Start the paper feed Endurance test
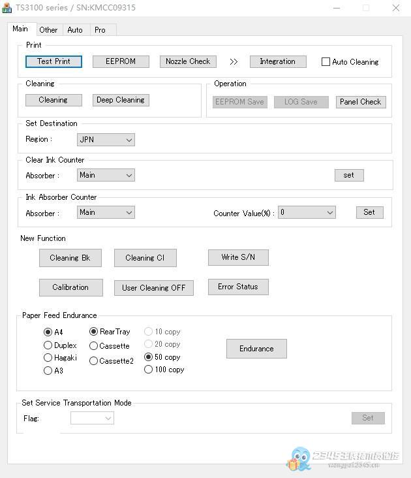The image size is (411, 478). (x=256, y=349)
